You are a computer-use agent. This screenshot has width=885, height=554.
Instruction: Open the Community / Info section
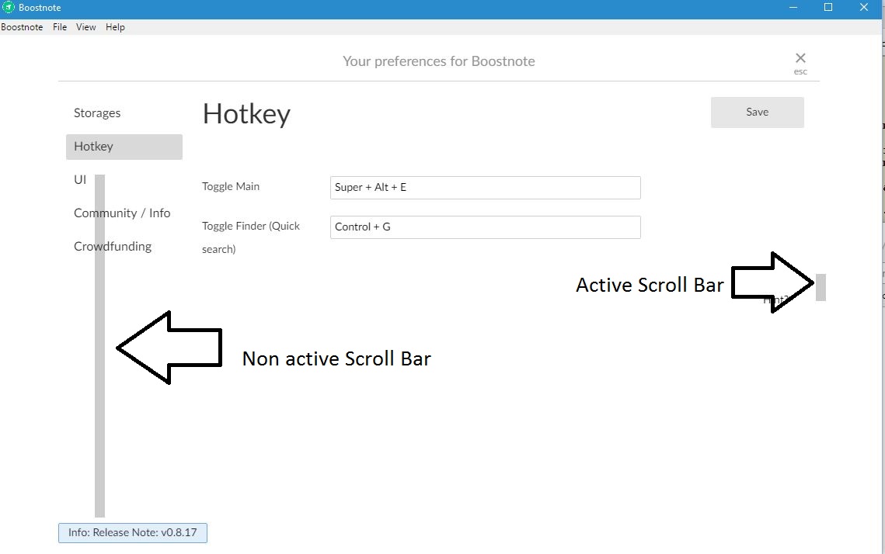pos(122,213)
